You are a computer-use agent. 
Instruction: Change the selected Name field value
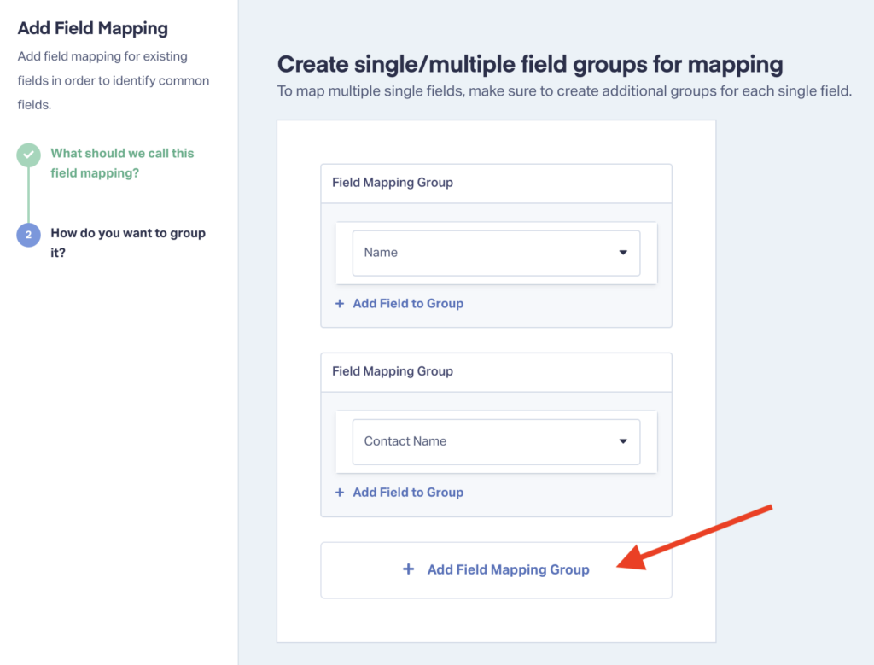[x=495, y=253]
